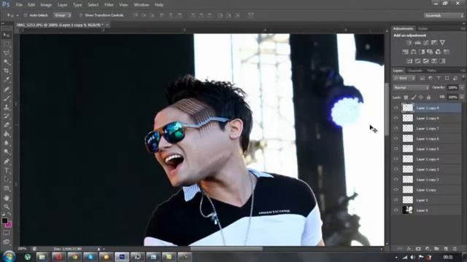Screen dimensions: 467x262
Task: Open the Window menu
Action: [x=141, y=5]
